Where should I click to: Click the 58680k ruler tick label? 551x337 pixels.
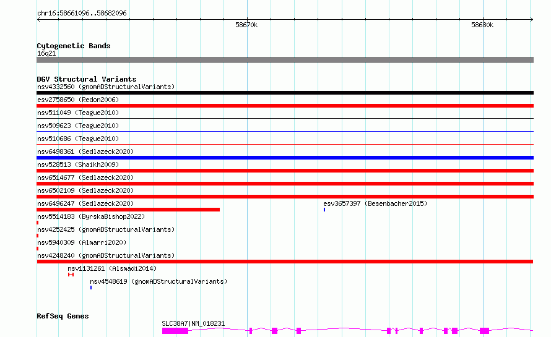[x=482, y=25]
